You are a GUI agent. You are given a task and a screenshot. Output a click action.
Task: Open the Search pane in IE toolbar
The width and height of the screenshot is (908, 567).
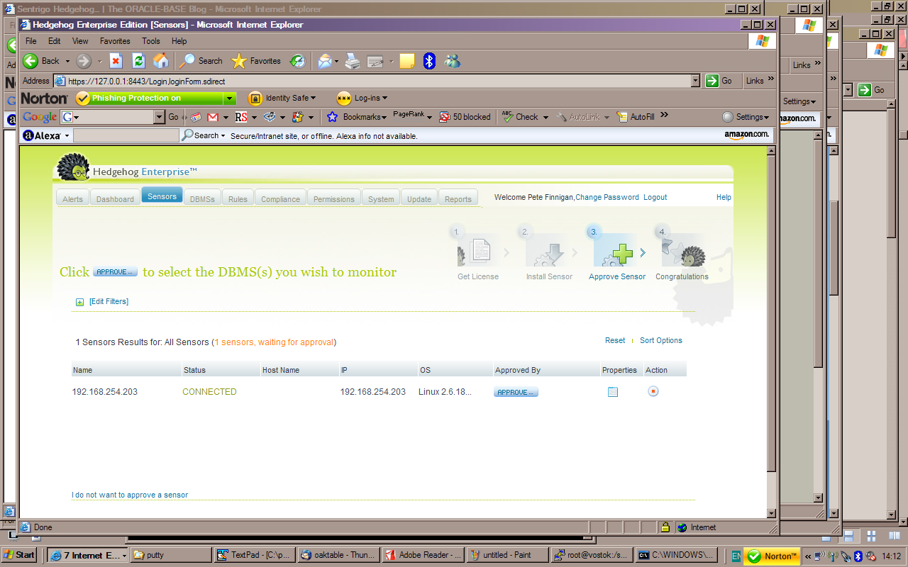click(x=201, y=61)
